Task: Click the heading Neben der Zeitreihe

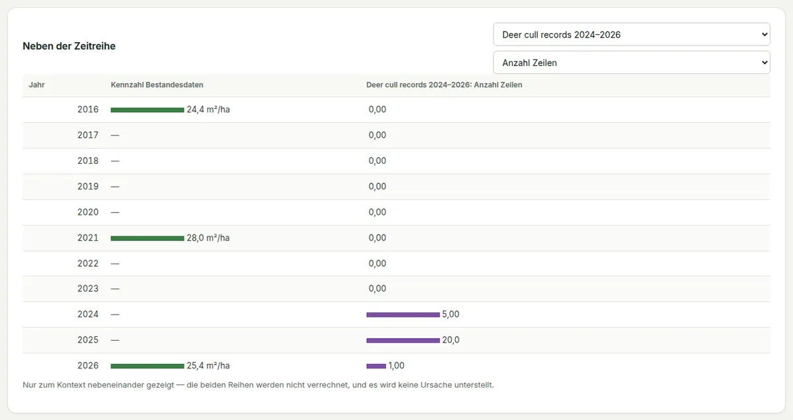Action: pos(69,46)
